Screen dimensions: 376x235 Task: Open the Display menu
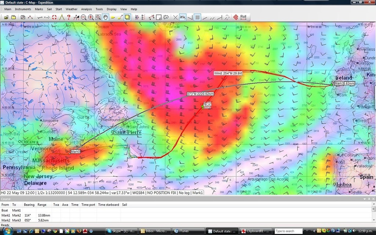112,9
